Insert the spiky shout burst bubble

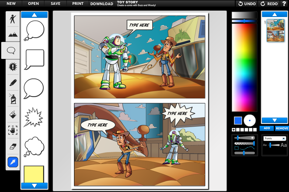click(33, 117)
